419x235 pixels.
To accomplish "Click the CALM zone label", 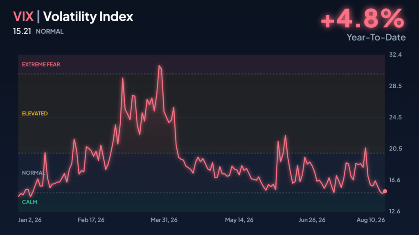I will [29, 202].
